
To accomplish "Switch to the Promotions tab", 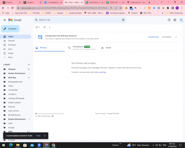I will (x=83, y=48).
